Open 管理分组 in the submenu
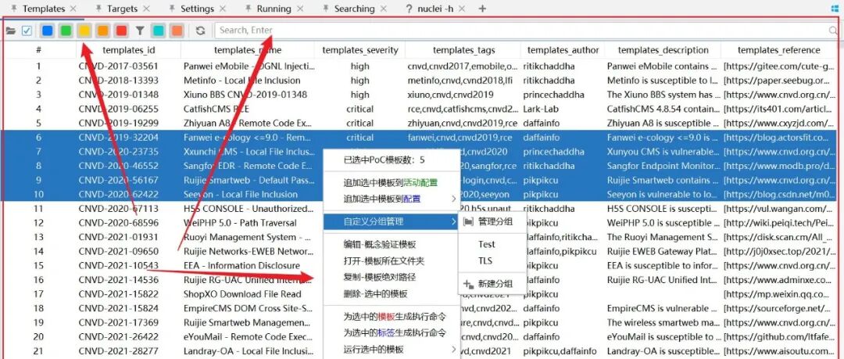Screen dimensions: 844x359 [x=492, y=221]
